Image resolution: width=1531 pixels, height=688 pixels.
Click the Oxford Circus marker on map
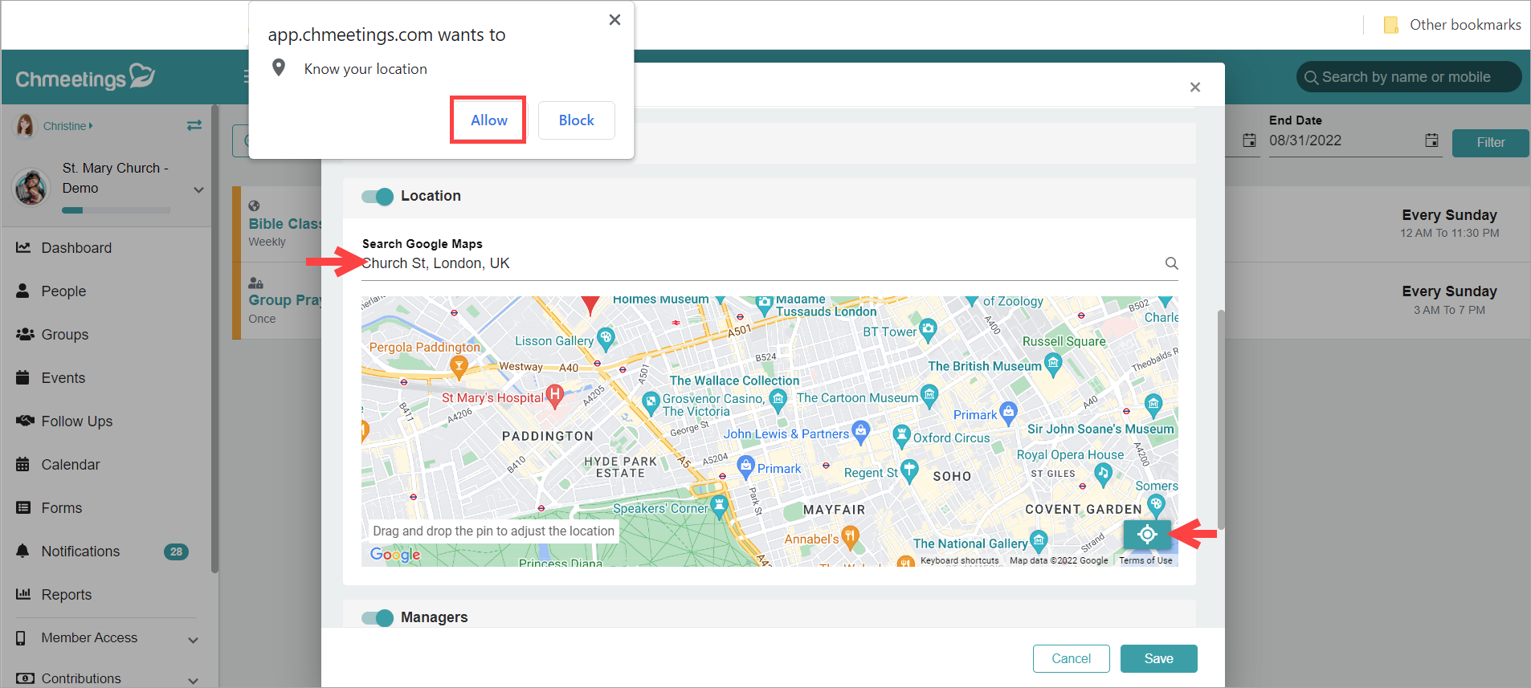point(902,436)
